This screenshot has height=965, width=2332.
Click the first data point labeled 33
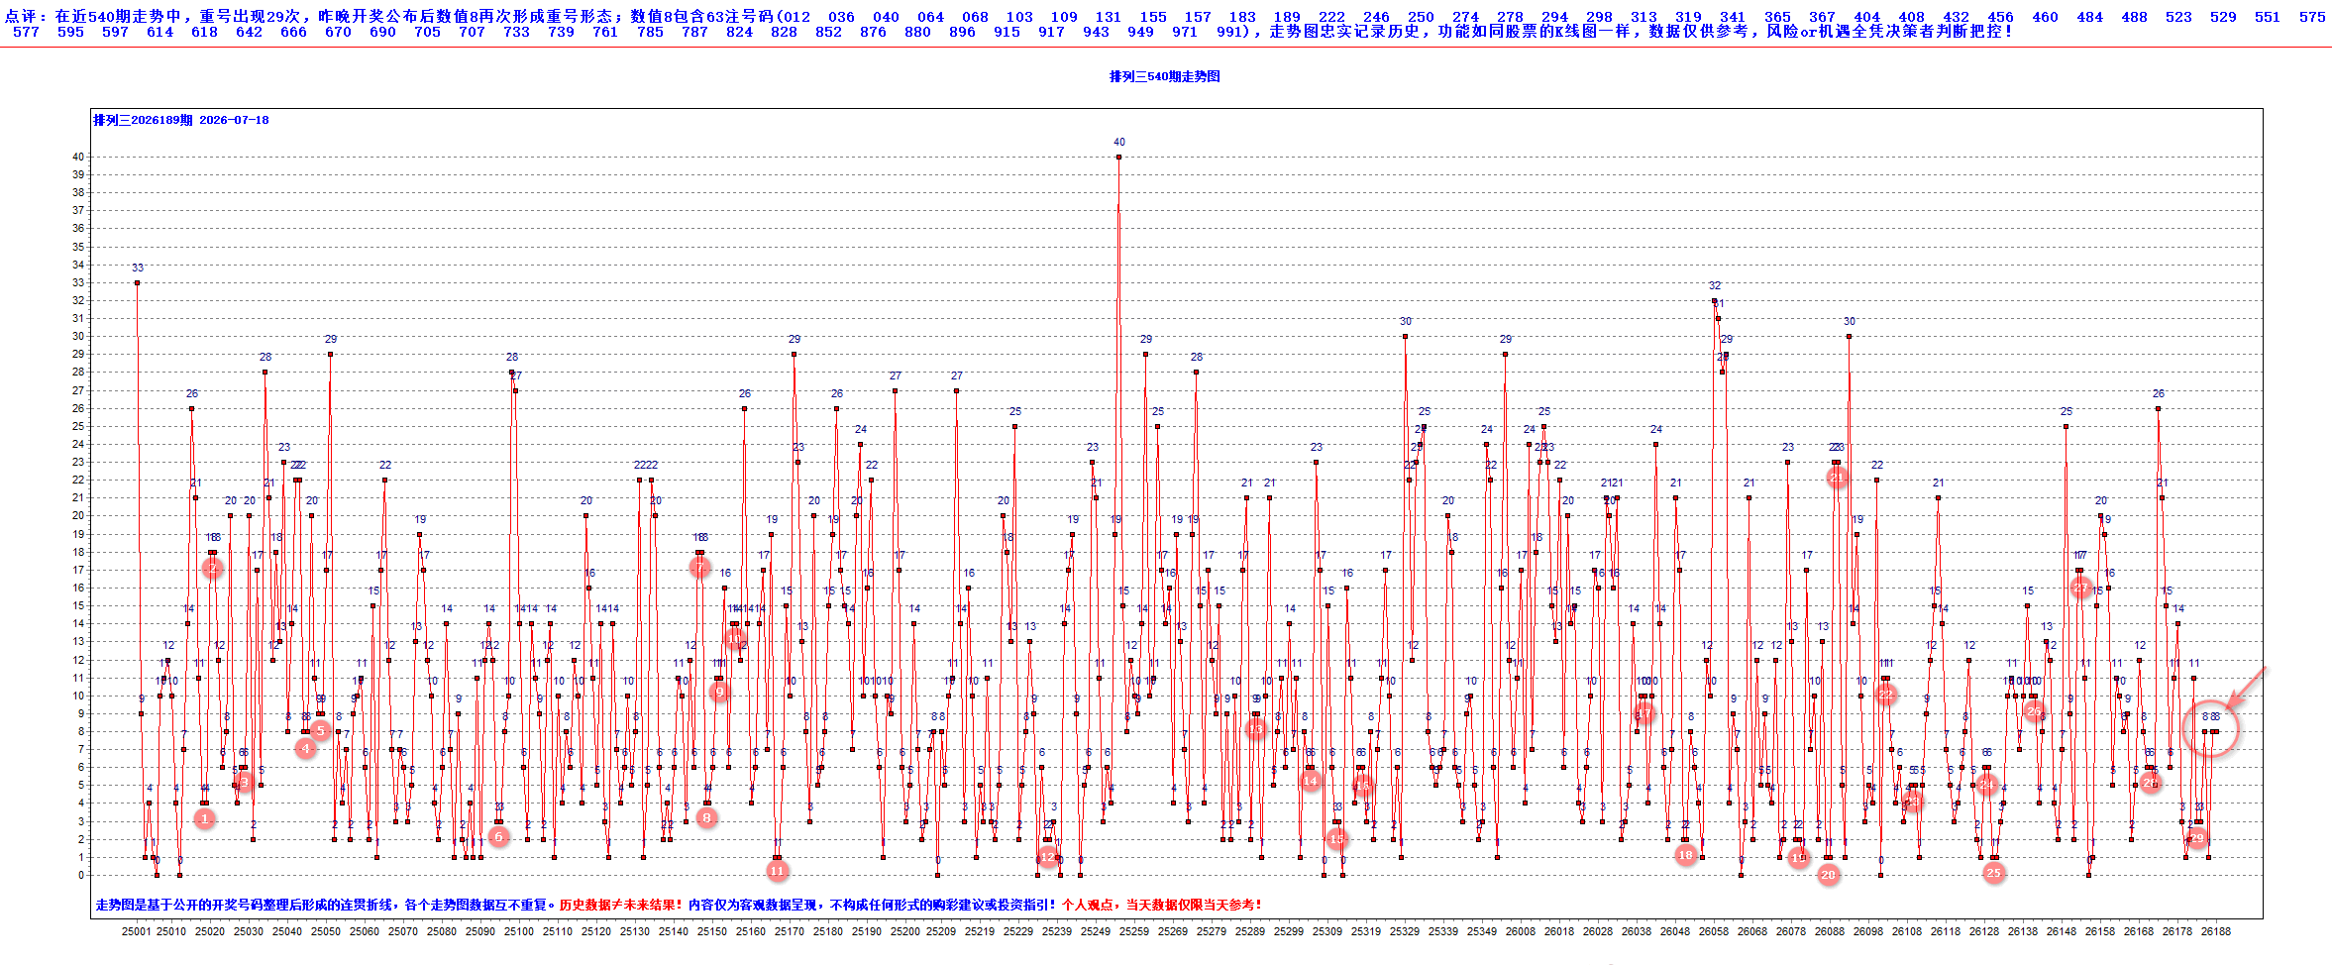point(137,282)
